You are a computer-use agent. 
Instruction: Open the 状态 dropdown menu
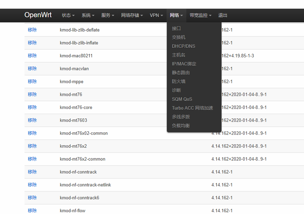pos(68,15)
